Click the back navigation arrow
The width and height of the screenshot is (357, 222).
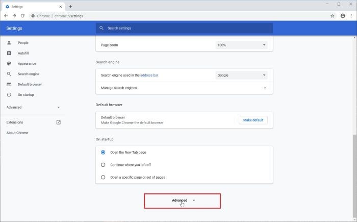[6, 16]
